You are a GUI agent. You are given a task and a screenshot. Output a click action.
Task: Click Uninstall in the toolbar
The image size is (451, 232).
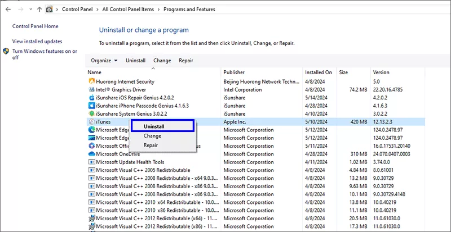point(135,61)
